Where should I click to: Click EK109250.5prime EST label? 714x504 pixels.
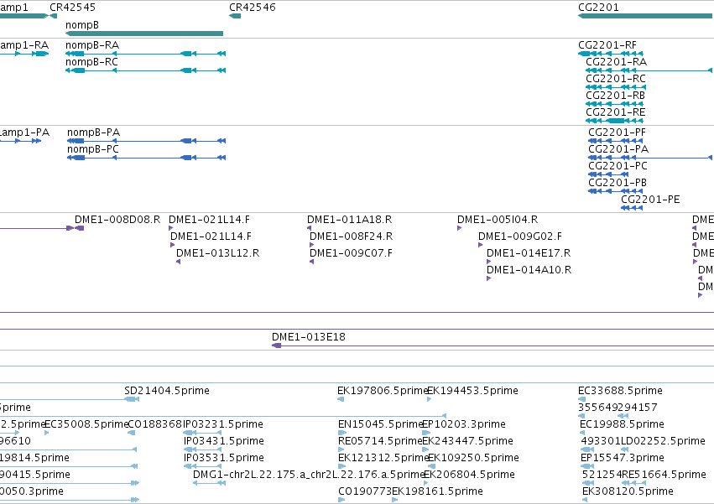pyautogui.click(x=473, y=459)
